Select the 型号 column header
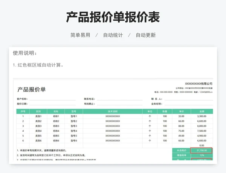This screenshot has width=226, height=173. 74,111
